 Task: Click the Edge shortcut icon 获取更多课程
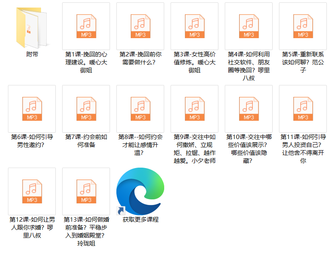[140, 191]
